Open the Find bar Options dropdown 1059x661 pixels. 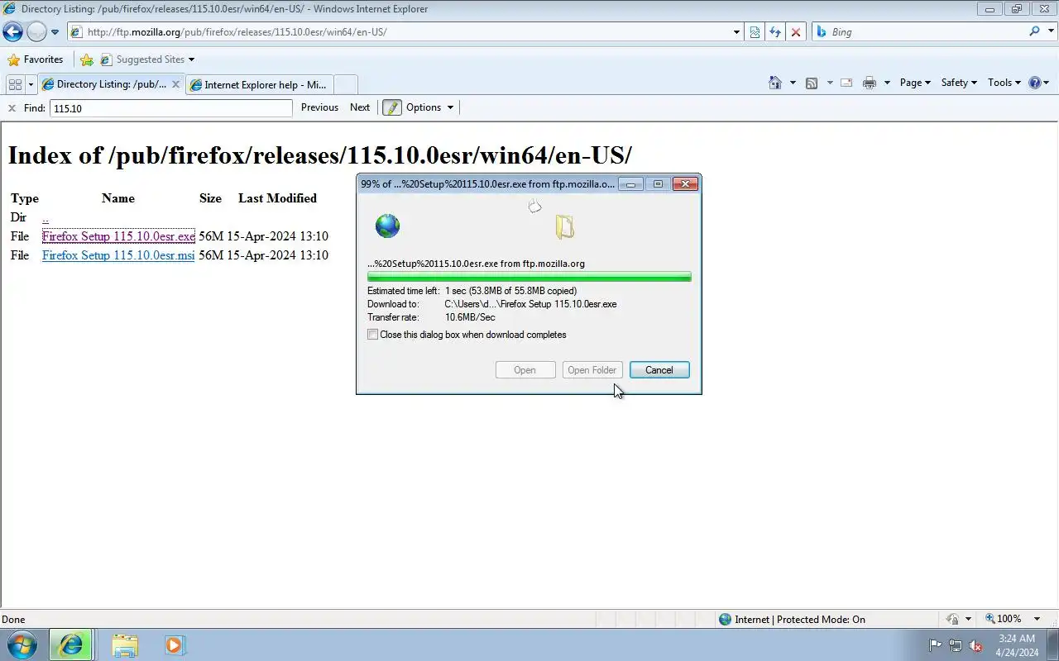coord(429,107)
